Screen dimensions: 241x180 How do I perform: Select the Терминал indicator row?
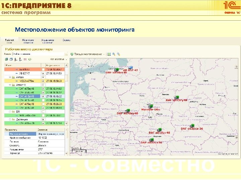pyautogui.click(x=34, y=153)
